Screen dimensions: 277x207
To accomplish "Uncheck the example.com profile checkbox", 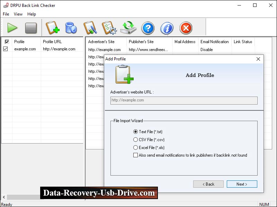I will [x=6, y=49].
